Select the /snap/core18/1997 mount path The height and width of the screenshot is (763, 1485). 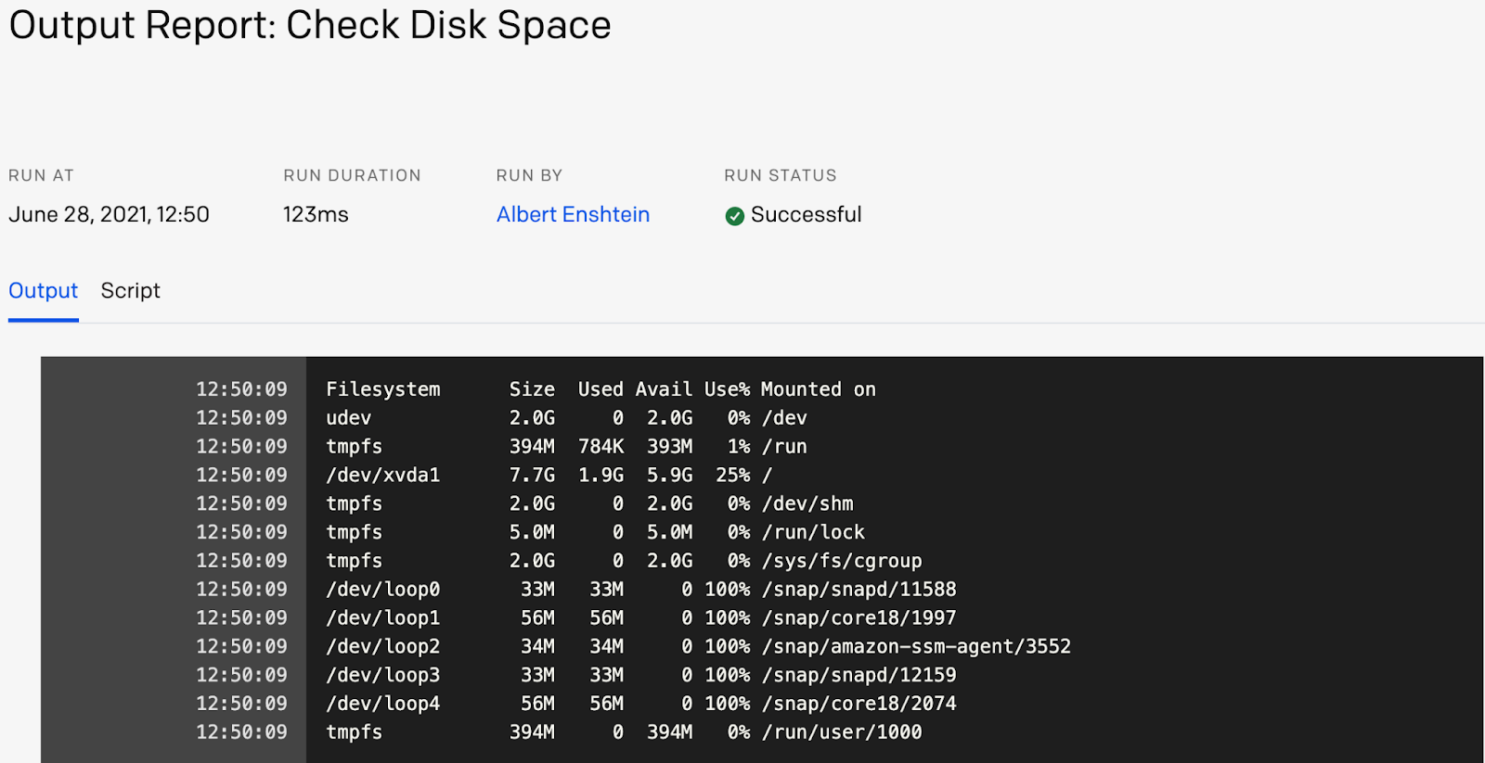tap(859, 618)
